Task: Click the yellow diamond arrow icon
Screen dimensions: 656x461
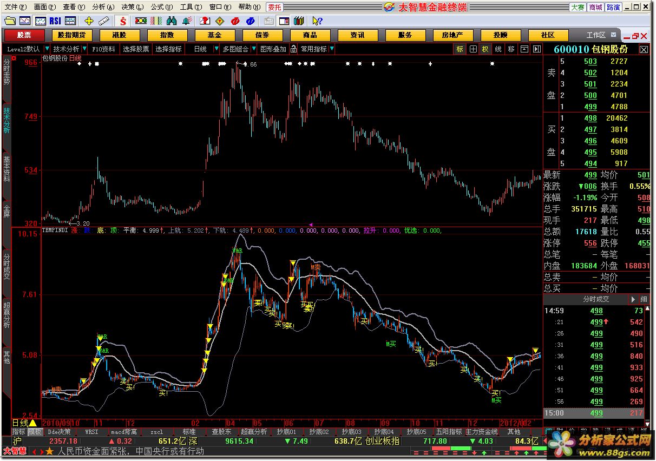Action: point(220,21)
